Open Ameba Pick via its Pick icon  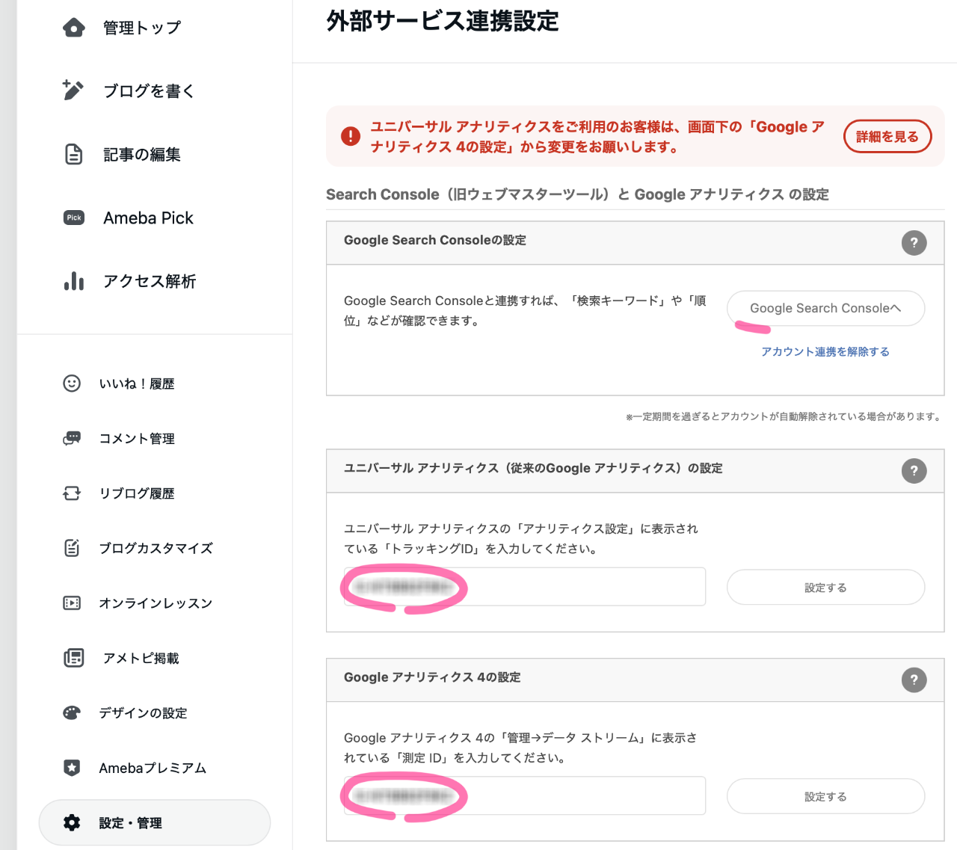tap(73, 218)
